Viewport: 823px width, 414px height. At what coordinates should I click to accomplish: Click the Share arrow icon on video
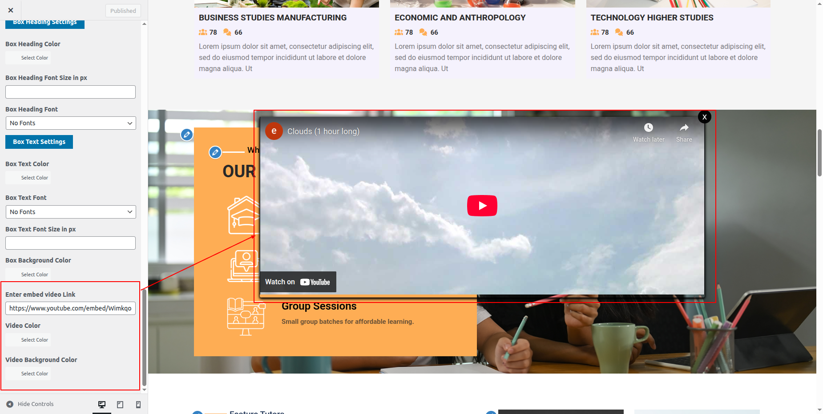(684, 128)
